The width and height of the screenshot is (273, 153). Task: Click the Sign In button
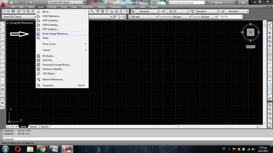point(216,2)
